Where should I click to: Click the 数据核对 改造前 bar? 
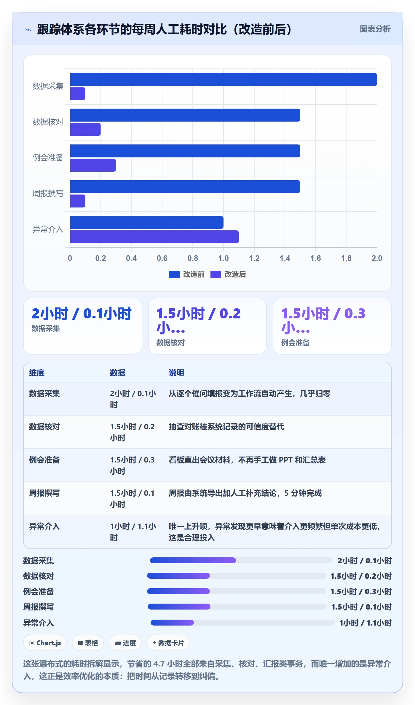tap(185, 115)
